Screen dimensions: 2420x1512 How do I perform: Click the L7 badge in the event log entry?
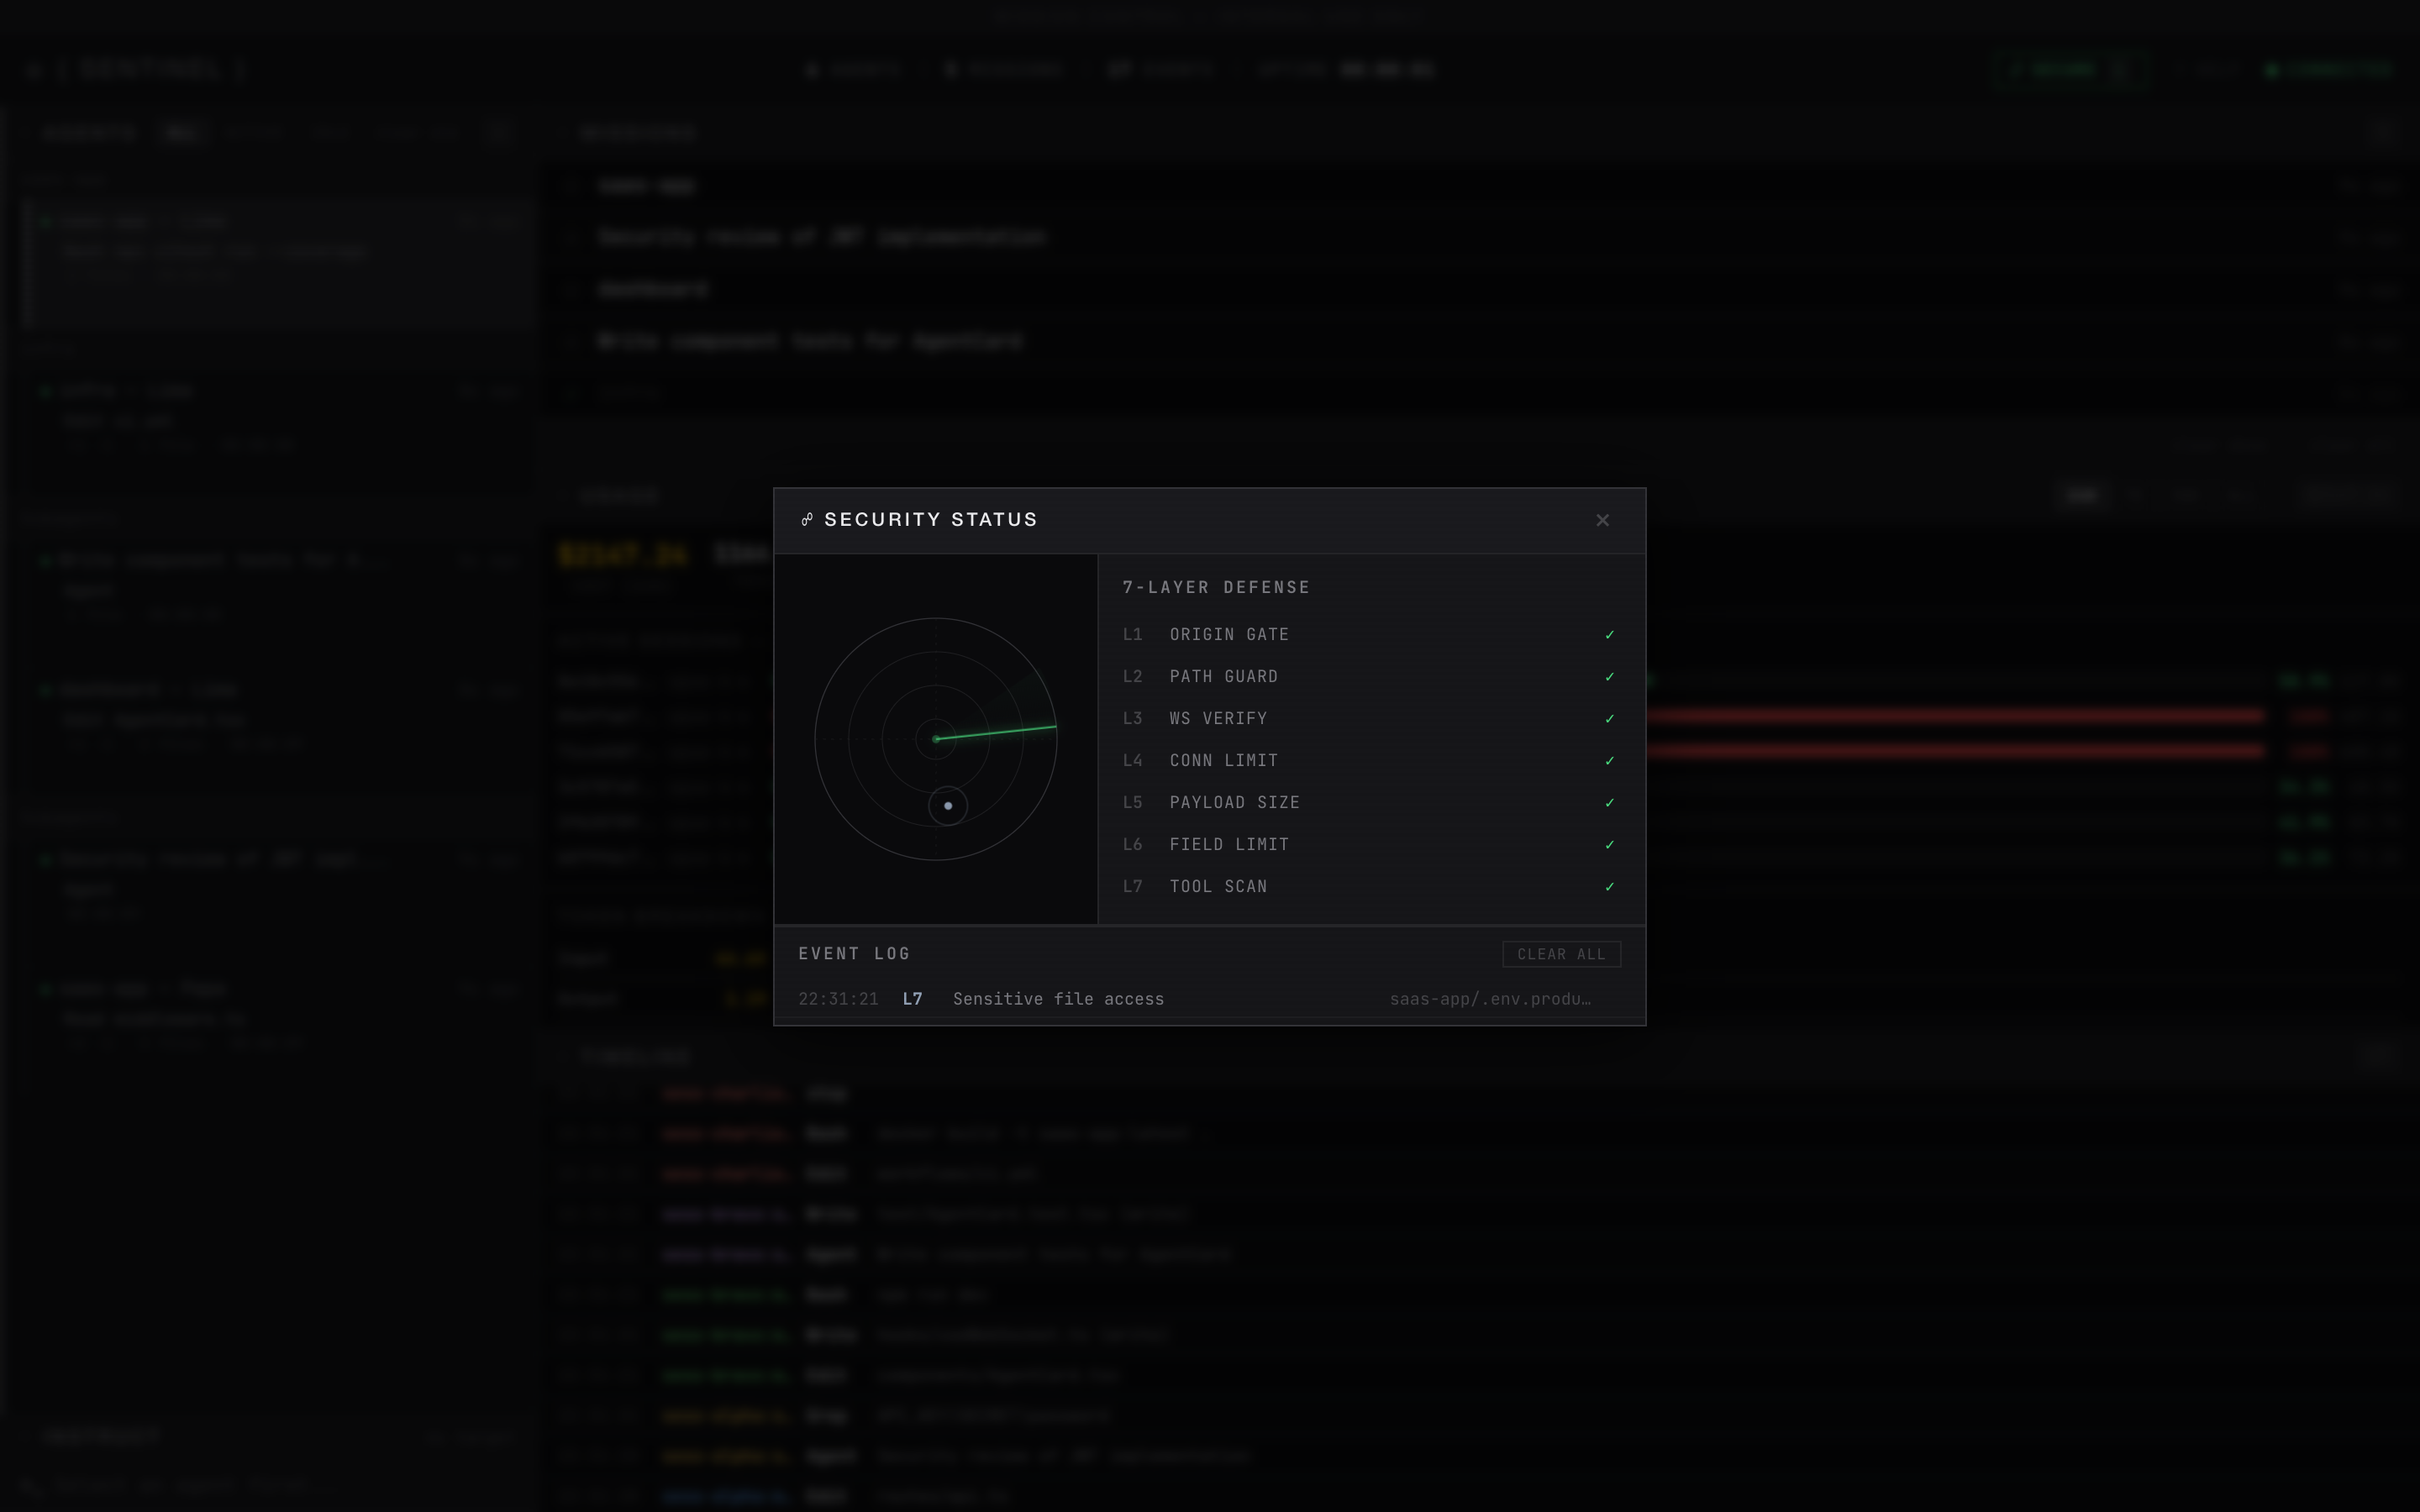click(x=912, y=1000)
